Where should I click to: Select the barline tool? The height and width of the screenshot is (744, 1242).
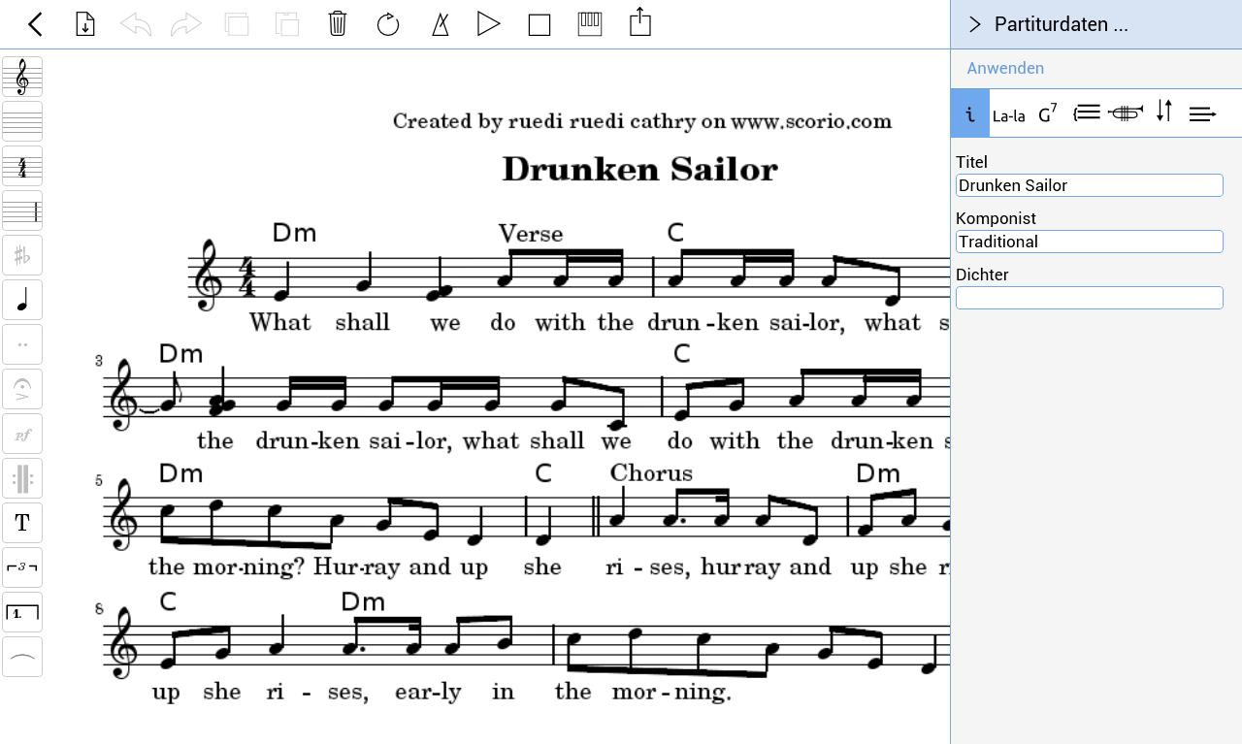(22, 210)
